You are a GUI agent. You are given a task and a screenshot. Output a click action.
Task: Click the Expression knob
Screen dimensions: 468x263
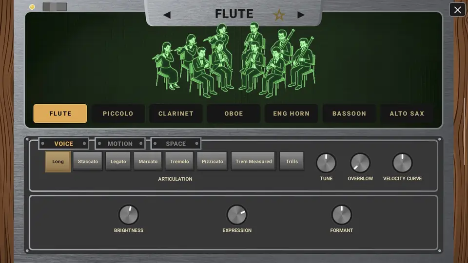(x=237, y=214)
